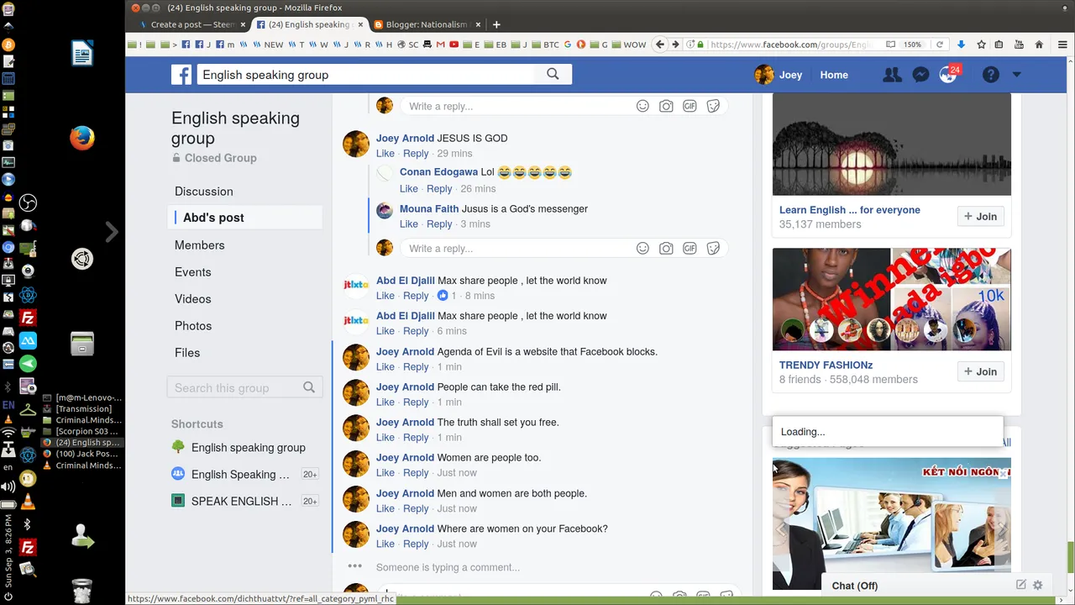Viewport: 1075px width, 605px height.
Task: Click TRENDY FASHIONz group cover image
Action: click(x=892, y=299)
